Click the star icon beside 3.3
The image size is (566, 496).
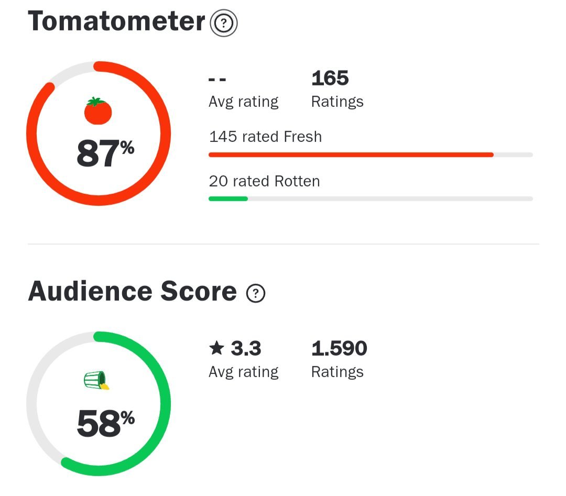(216, 348)
